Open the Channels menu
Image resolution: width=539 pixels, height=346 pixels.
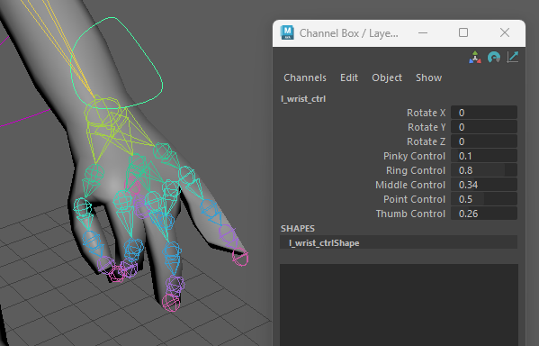(305, 77)
